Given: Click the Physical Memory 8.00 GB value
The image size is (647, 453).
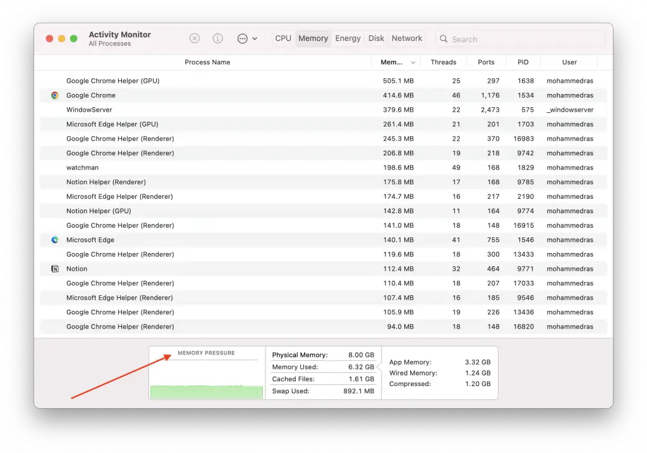Looking at the screenshot, I should click(361, 355).
